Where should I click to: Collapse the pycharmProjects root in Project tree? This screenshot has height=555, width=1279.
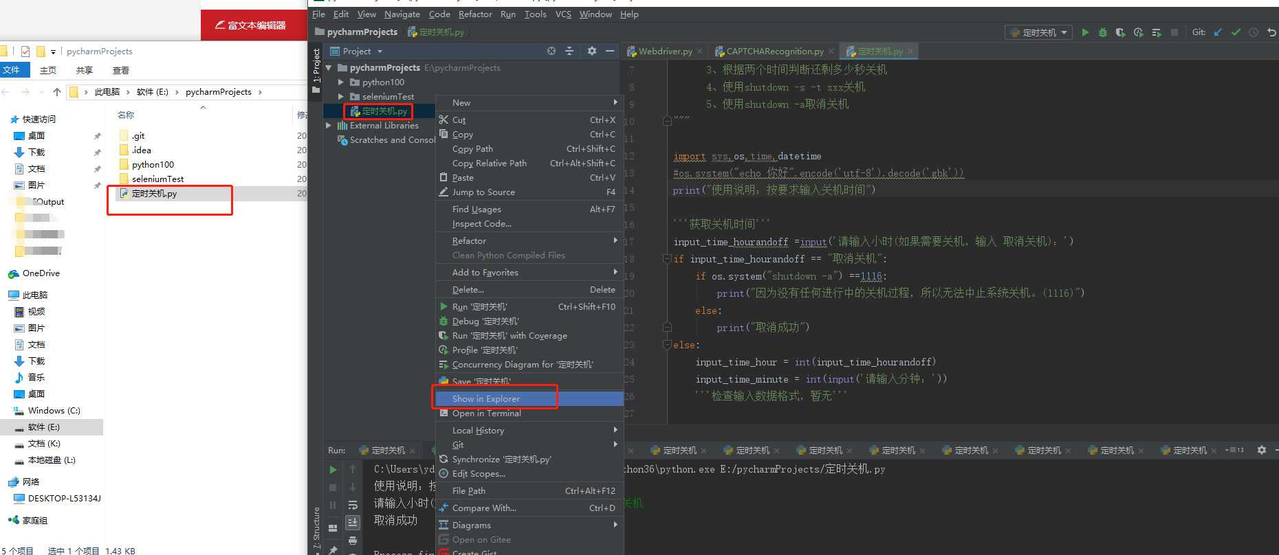pyautogui.click(x=329, y=67)
